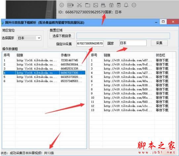The height and width of the screenshot is (156, 179).
Task: Select the scissors screenshot tool
Action: [79, 5]
